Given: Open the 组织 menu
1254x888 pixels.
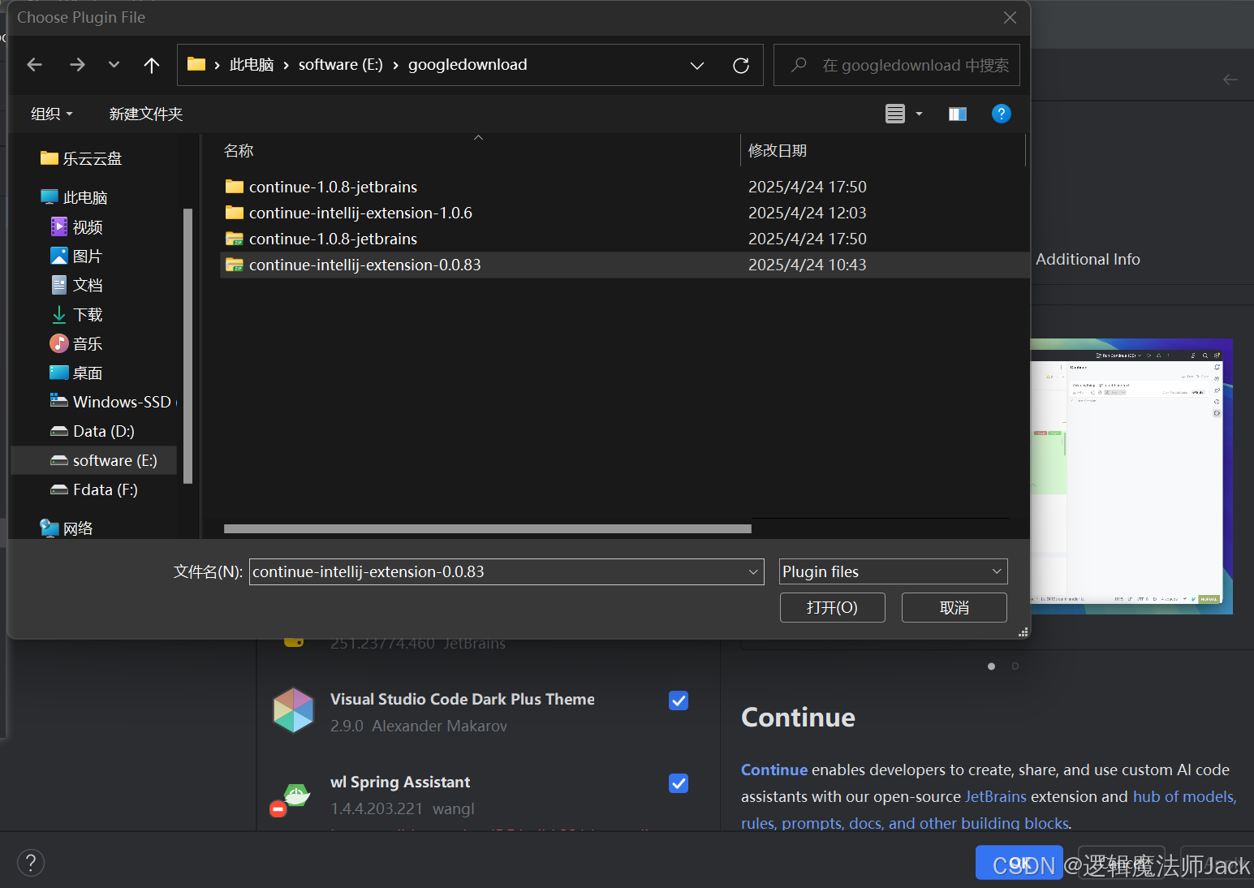Looking at the screenshot, I should coord(51,114).
